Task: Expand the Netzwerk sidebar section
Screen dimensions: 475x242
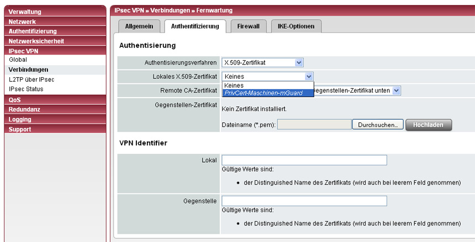Action: coord(22,21)
